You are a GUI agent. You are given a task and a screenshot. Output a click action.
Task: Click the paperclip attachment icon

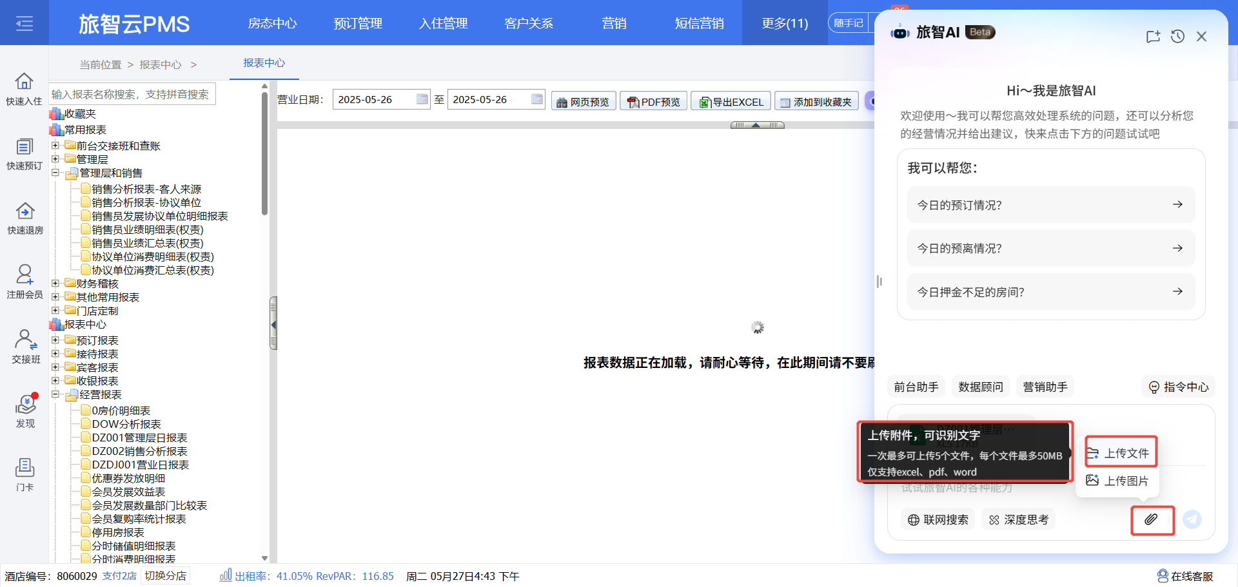[1152, 519]
